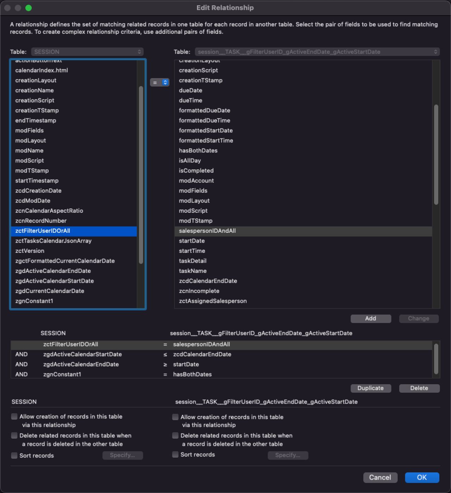Select modScript in left field list

(x=74, y=161)
